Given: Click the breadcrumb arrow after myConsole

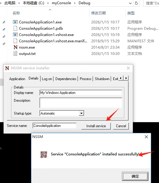Looking at the screenshot, I should coord(75,3).
